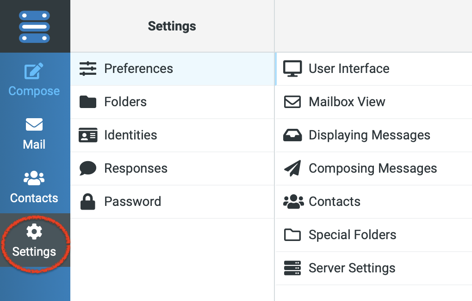Screen dimensions: 472x301
Task: Open the Compose label in sidebar
Action: click(34, 91)
